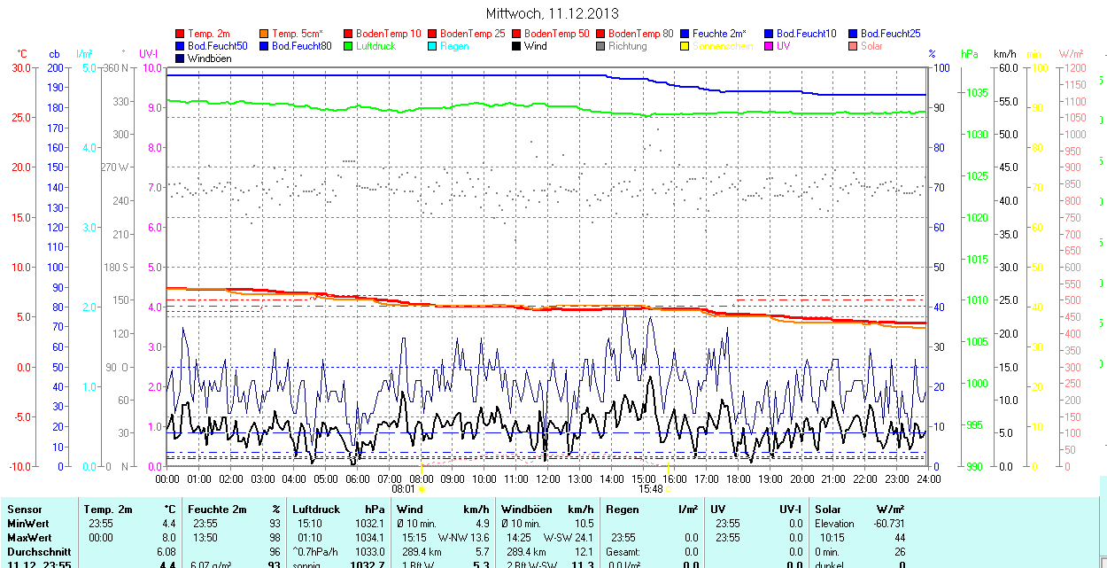Click the 12:00 time axis label
1107x568 pixels.
[548, 479]
